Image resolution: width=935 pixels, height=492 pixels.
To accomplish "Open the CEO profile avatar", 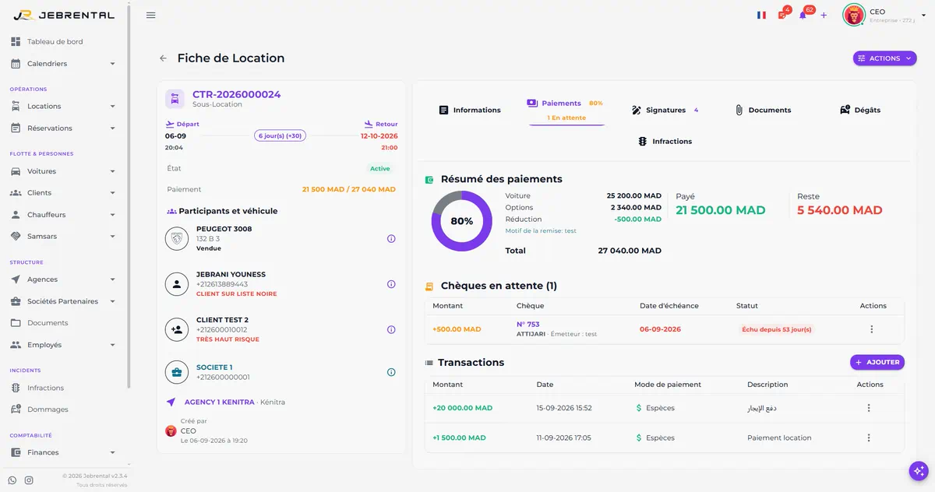I will point(854,15).
